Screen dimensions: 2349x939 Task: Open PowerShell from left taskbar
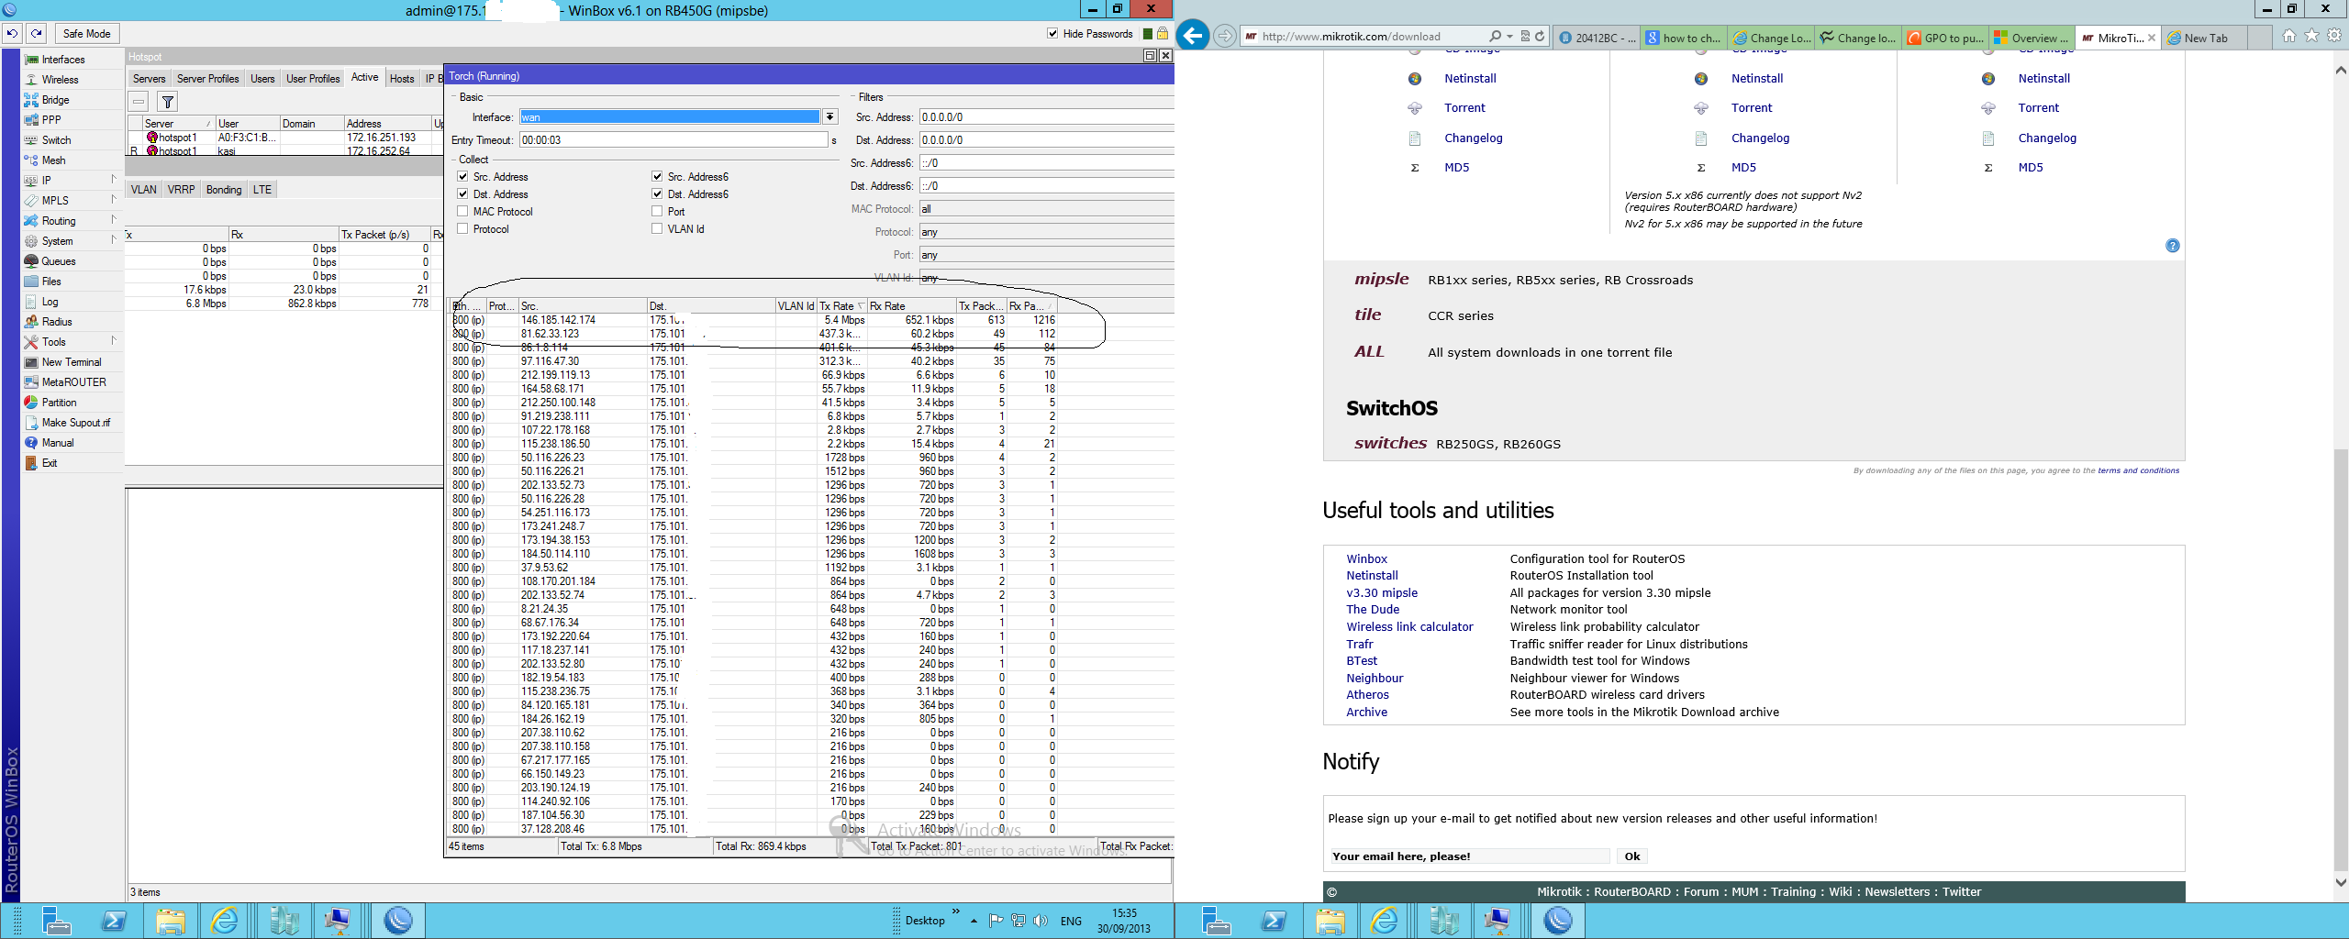tap(114, 920)
